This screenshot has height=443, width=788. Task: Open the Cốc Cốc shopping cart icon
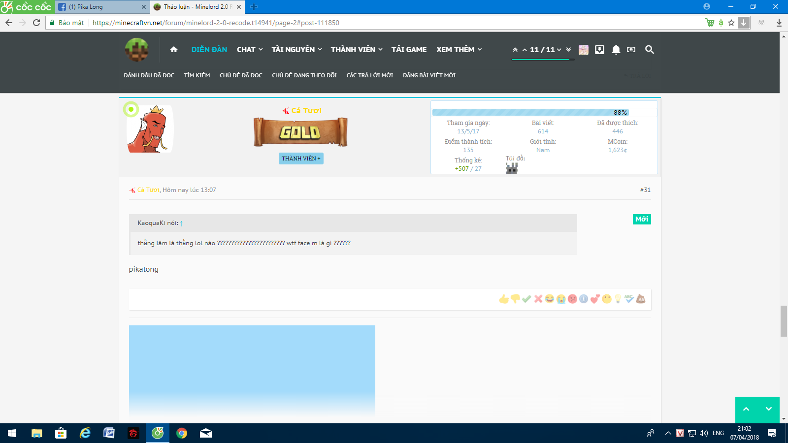[710, 23]
